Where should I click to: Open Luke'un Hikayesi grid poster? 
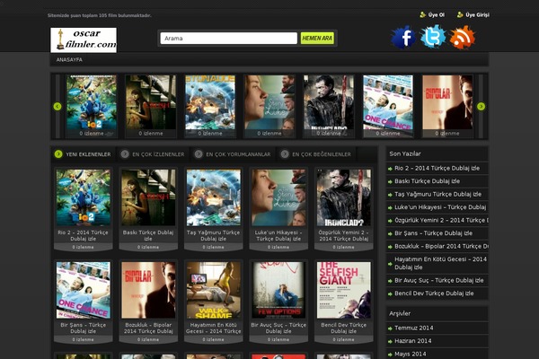(278, 197)
